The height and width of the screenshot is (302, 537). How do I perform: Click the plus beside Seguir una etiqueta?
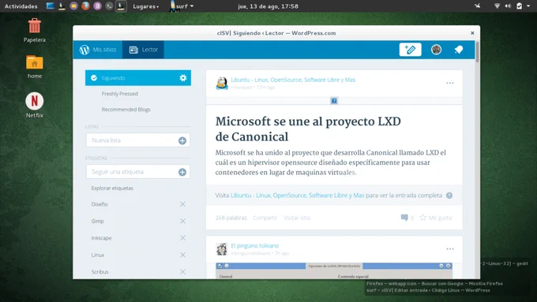pyautogui.click(x=182, y=172)
